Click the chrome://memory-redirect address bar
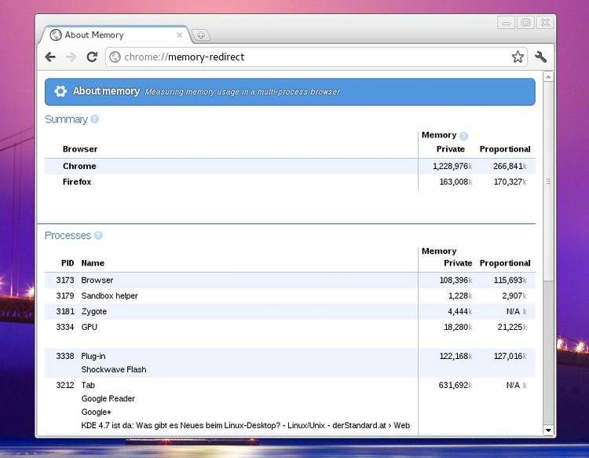Screen dimensions: 589x458 pos(314,57)
